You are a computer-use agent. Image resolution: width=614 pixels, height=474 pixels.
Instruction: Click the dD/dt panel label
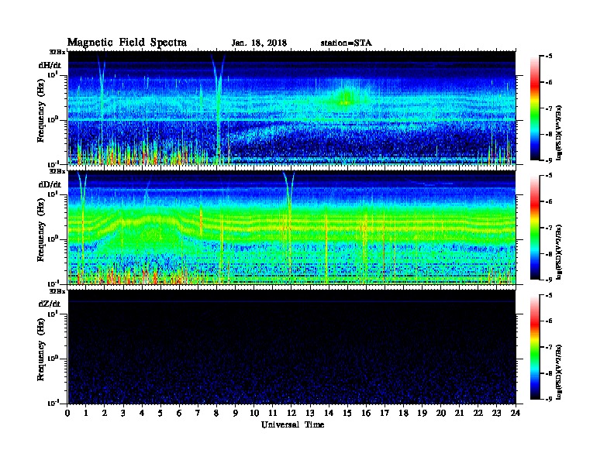coord(50,184)
